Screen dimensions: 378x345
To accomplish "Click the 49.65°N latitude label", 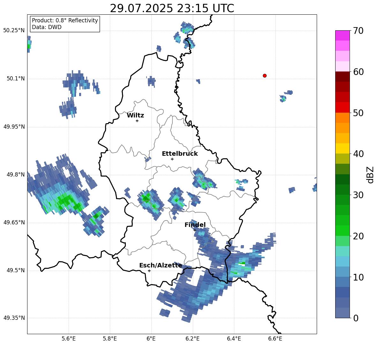I will [x=14, y=222].
